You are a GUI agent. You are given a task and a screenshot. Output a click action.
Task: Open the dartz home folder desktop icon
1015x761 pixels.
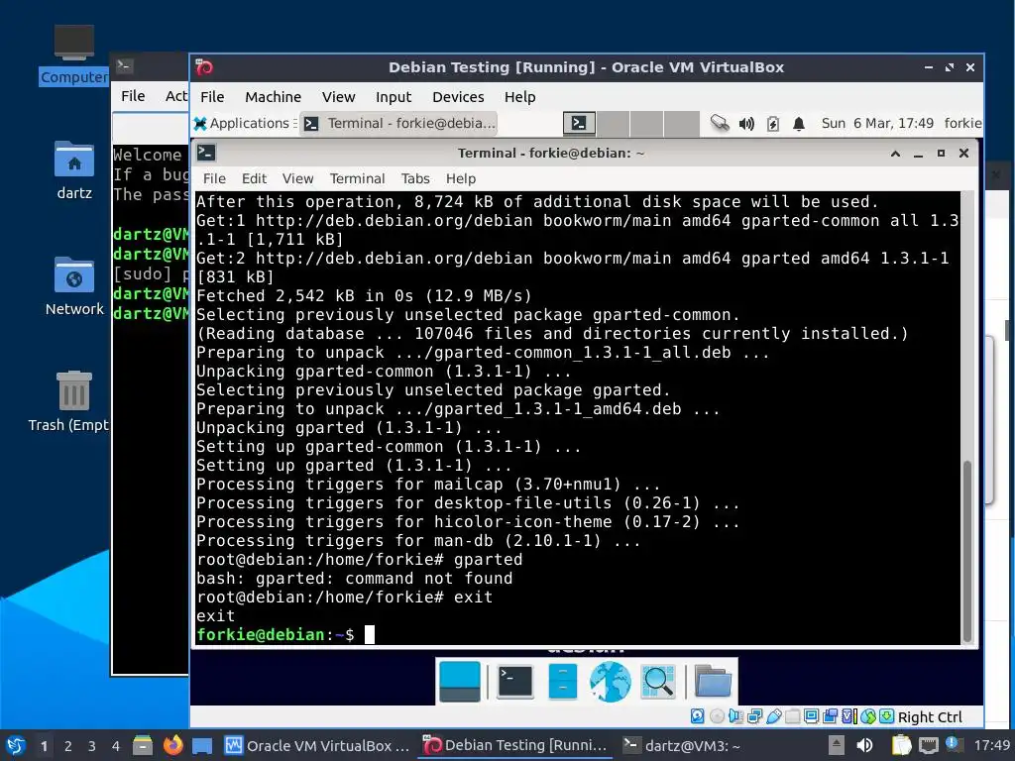[x=73, y=170]
